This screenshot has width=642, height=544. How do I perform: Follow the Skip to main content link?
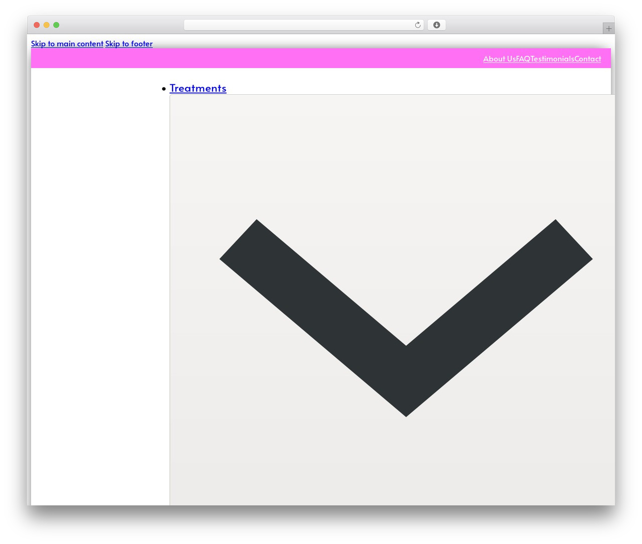click(x=67, y=44)
